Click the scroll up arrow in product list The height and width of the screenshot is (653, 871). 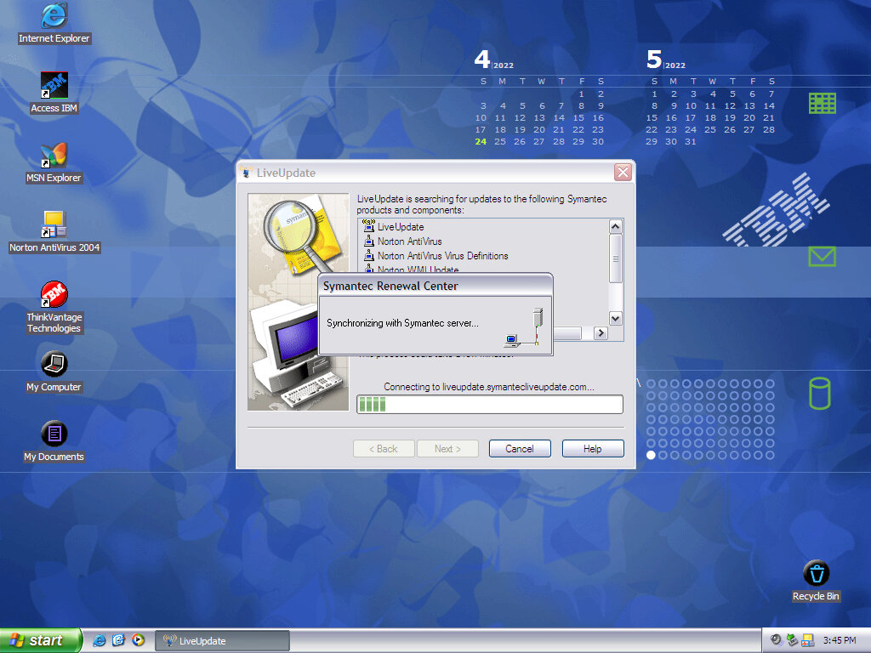click(616, 227)
